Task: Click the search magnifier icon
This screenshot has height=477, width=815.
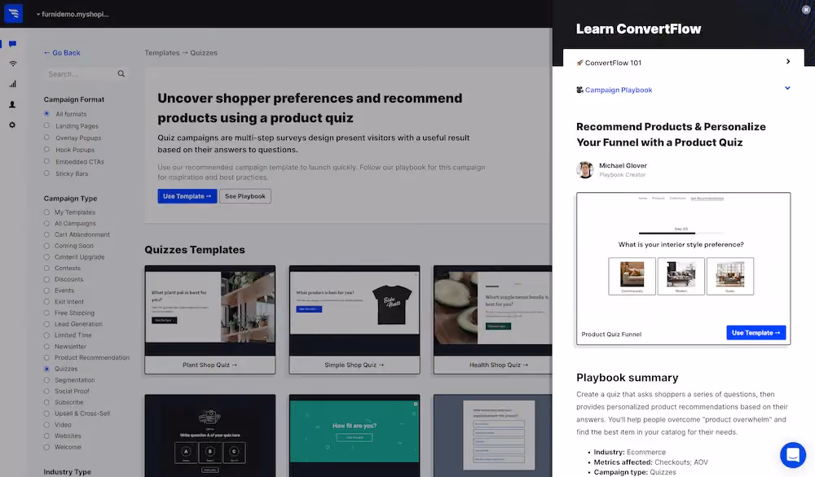Action: point(121,74)
